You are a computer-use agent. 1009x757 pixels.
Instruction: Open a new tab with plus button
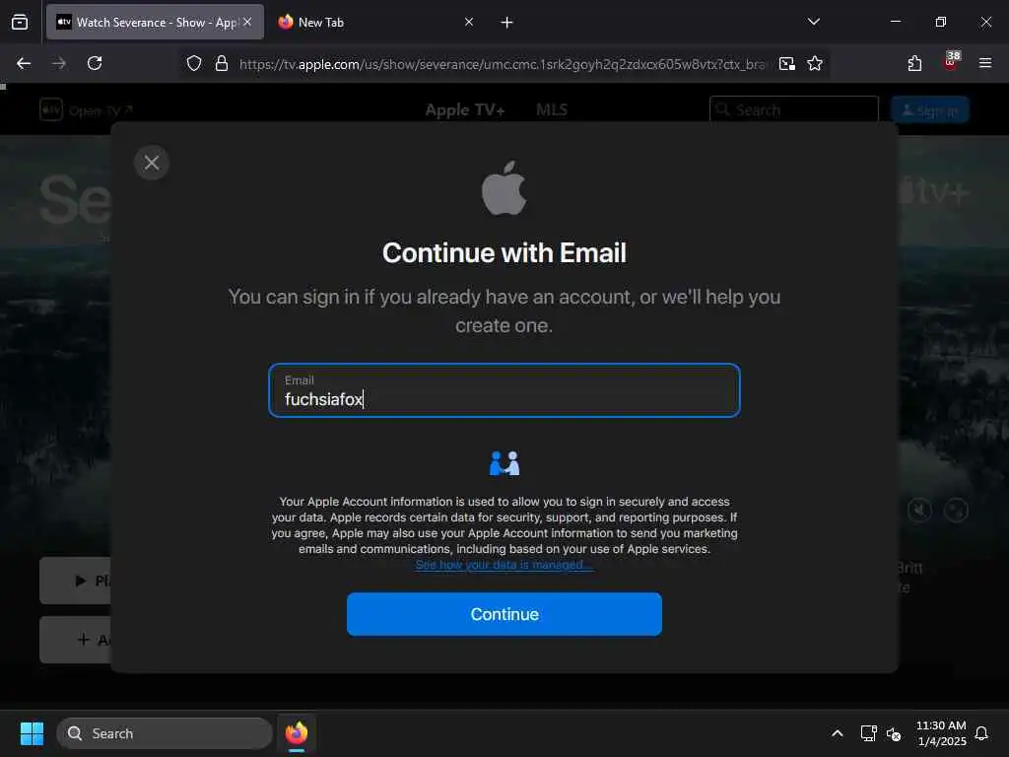point(507,23)
